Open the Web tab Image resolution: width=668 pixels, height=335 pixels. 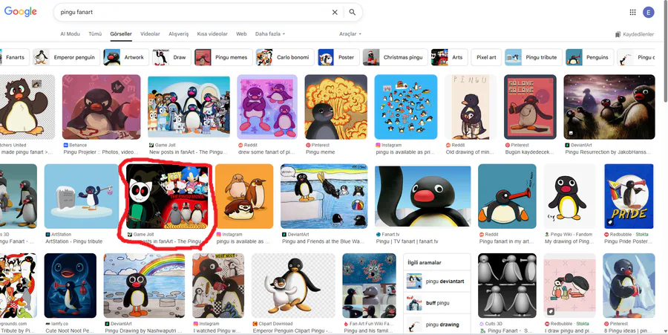[241, 33]
